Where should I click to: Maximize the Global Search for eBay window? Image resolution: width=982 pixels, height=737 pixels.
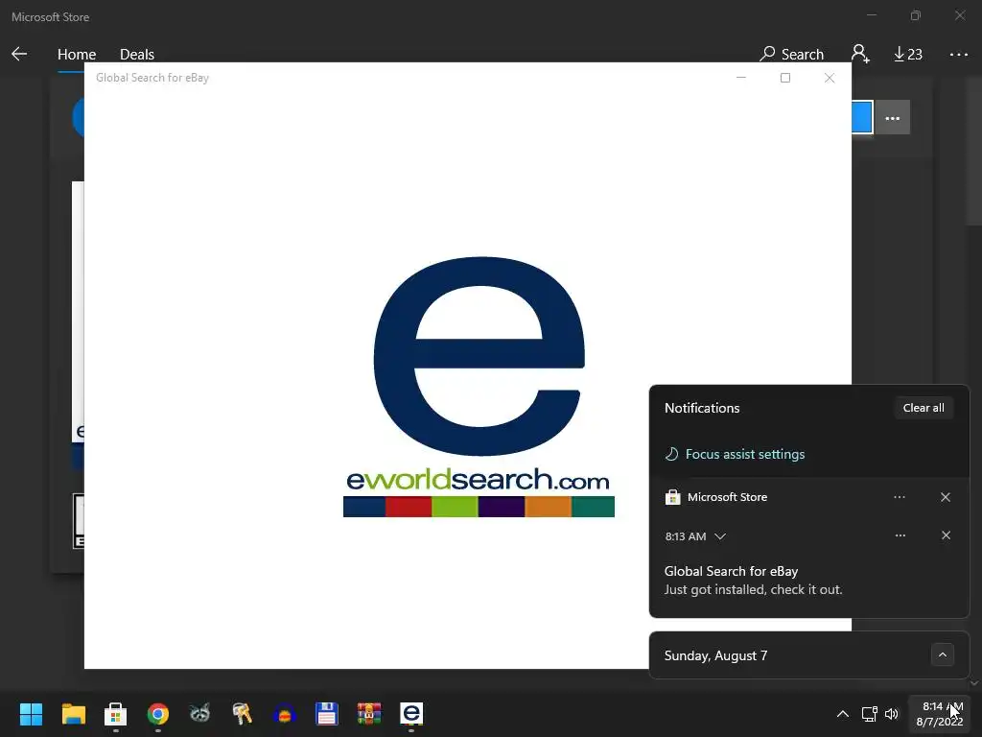(x=784, y=78)
